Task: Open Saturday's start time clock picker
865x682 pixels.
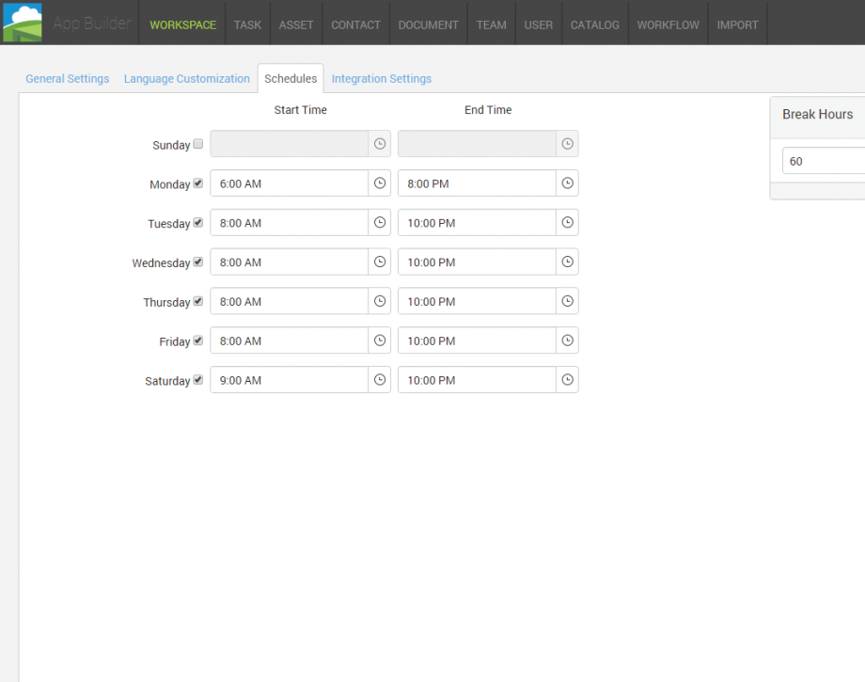Action: (x=379, y=379)
